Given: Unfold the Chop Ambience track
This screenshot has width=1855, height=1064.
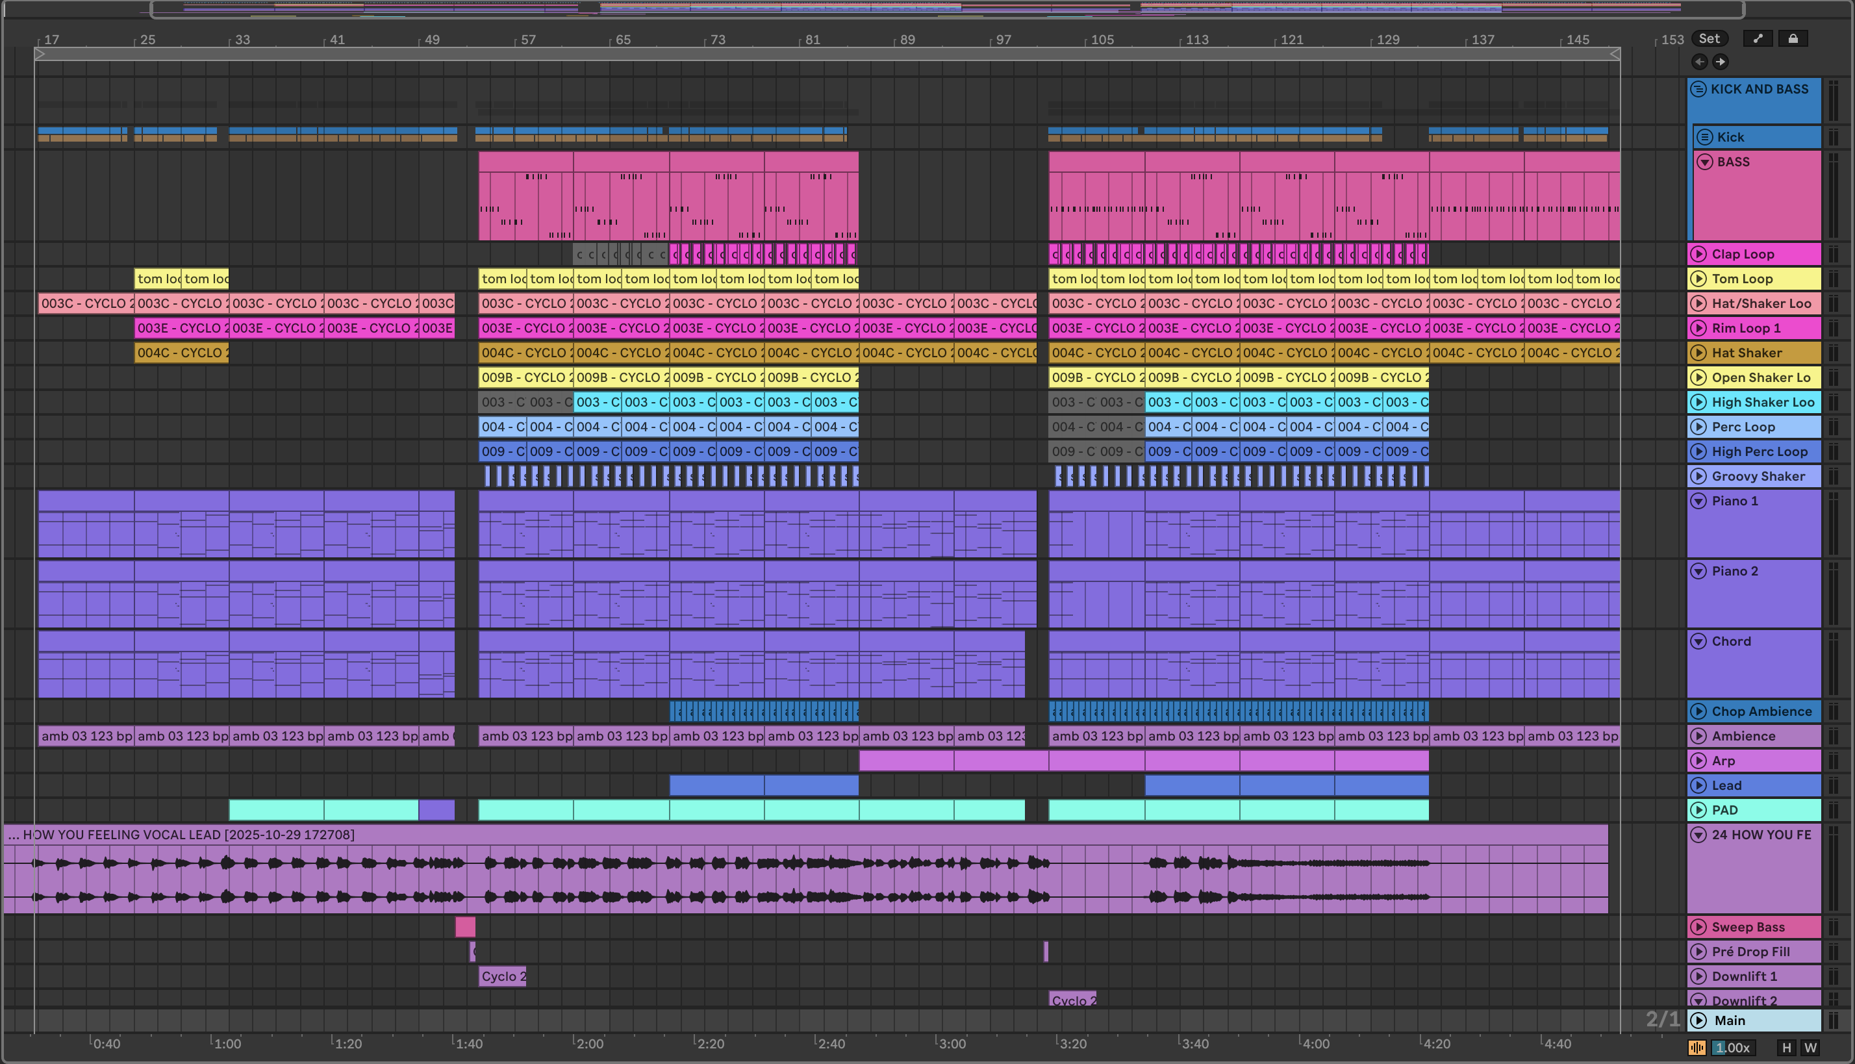Looking at the screenshot, I should [1698, 712].
